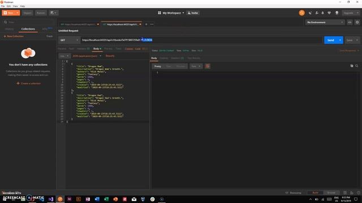Image resolution: width=362 pixels, height=203 pixels.
Task: Click the Beautify link
Action: pos(110,56)
